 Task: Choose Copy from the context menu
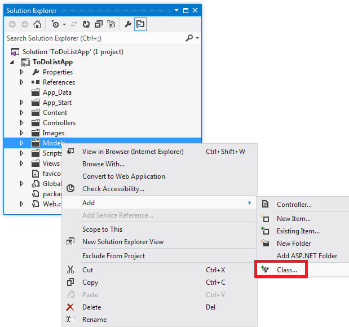(160, 282)
